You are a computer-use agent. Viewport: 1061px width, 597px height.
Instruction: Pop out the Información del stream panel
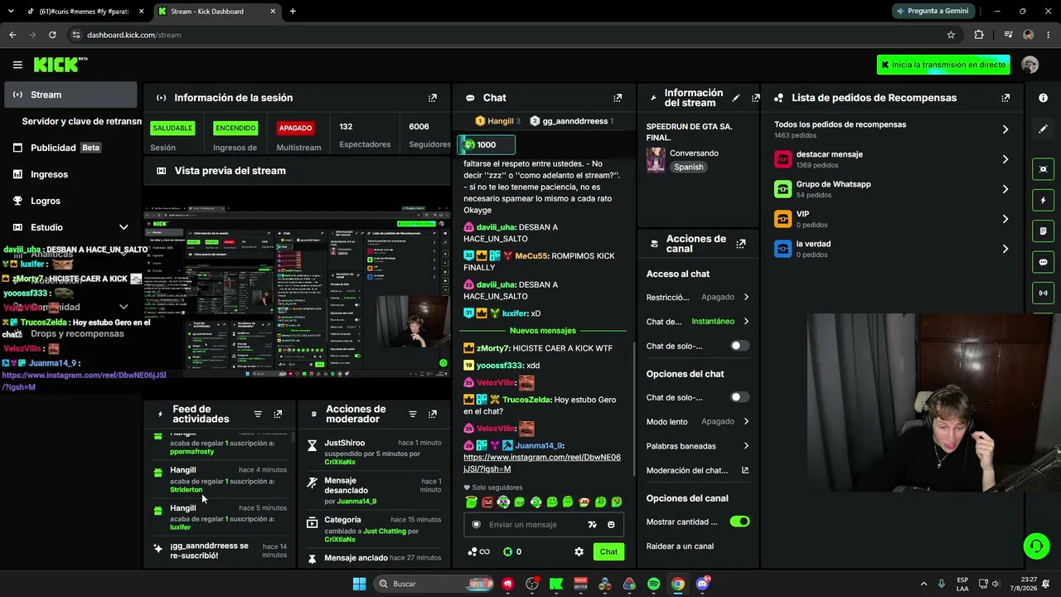point(755,98)
